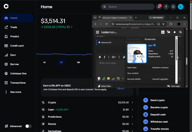Image resolution: width=192 pixels, height=132 pixels.
Task: Open a new Chrome tab
Action: click(136, 18)
